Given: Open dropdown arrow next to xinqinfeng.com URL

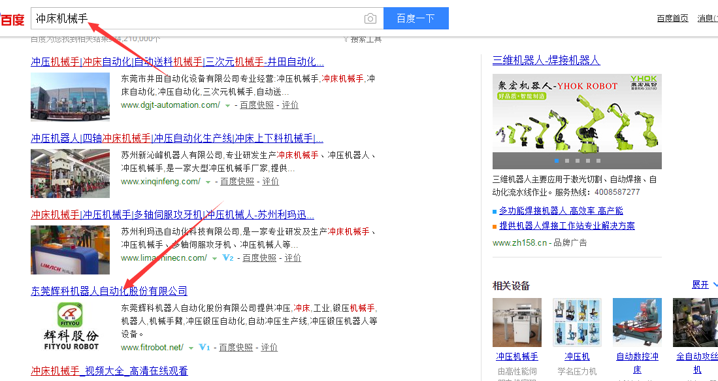Looking at the screenshot, I should click(x=208, y=182).
